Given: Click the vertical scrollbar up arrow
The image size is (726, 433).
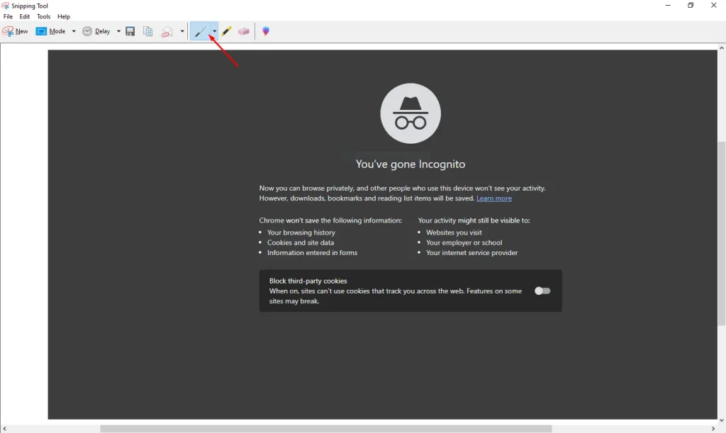Looking at the screenshot, I should (x=721, y=47).
